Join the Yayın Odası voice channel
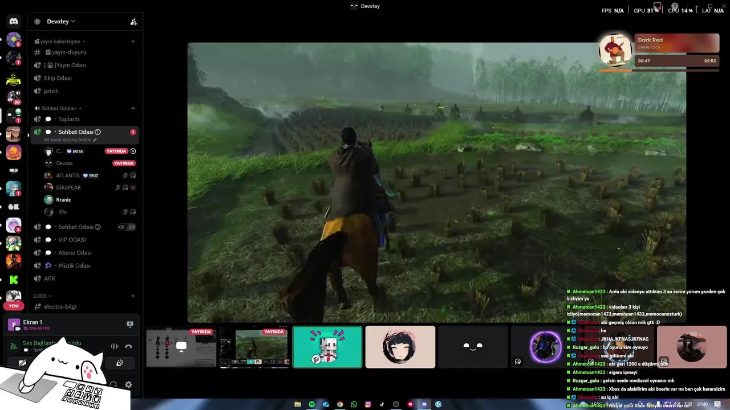 (x=85, y=65)
